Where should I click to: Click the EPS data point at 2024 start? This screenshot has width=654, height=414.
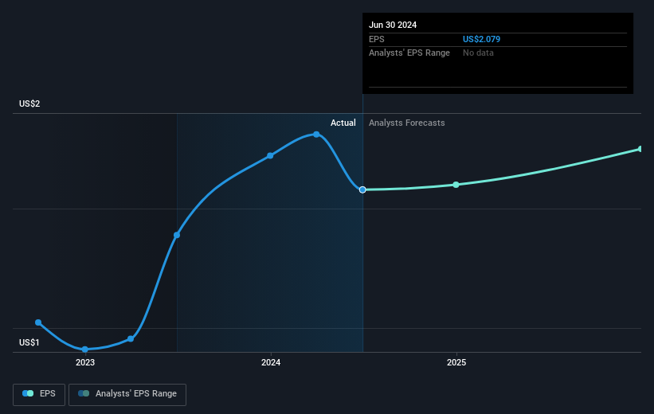tap(270, 155)
